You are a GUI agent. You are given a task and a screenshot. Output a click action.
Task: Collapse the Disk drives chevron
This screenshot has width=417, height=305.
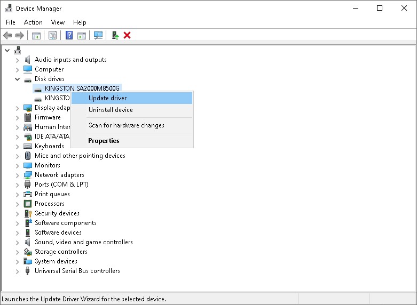click(17, 79)
